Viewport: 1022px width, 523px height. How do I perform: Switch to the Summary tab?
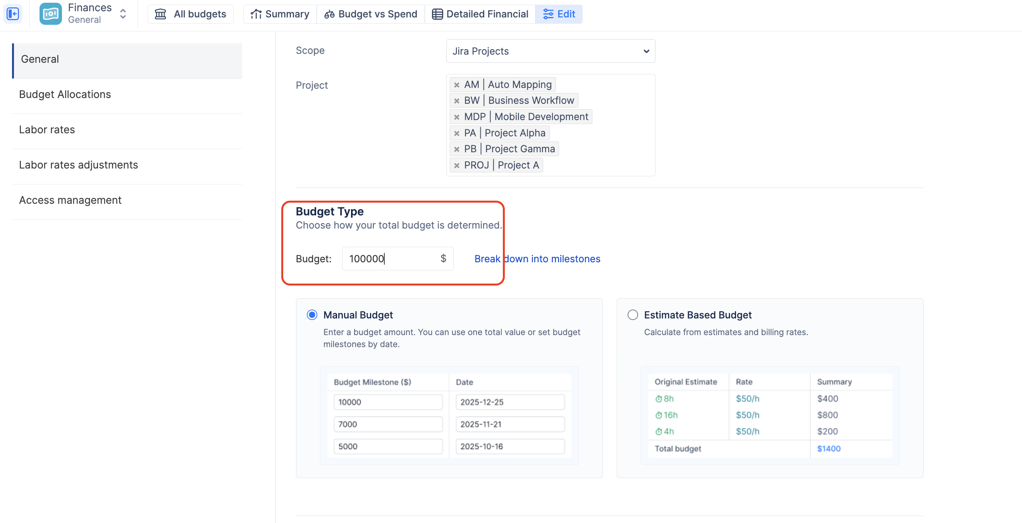pos(280,14)
